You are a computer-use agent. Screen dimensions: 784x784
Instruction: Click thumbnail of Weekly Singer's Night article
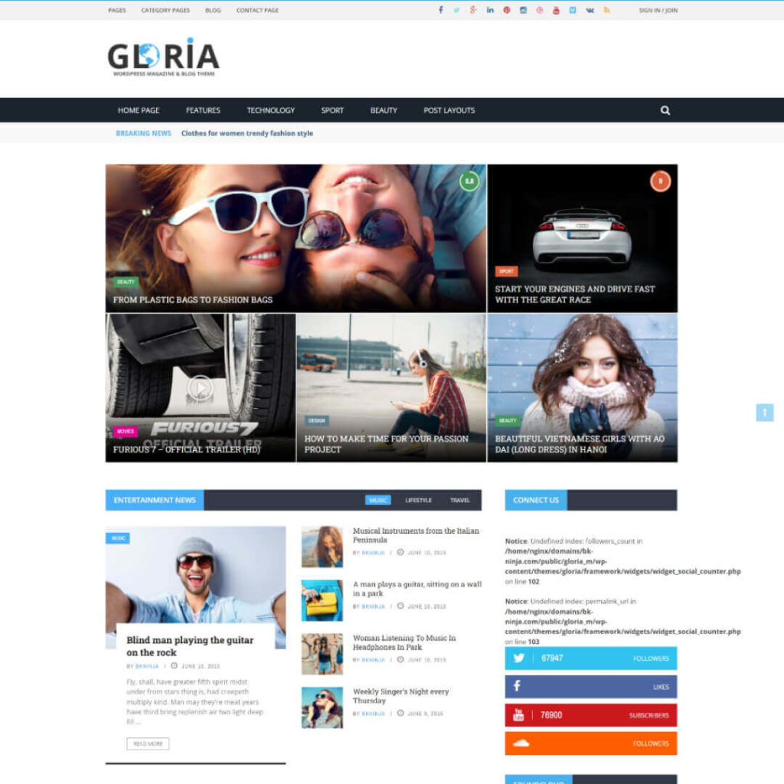click(x=322, y=707)
